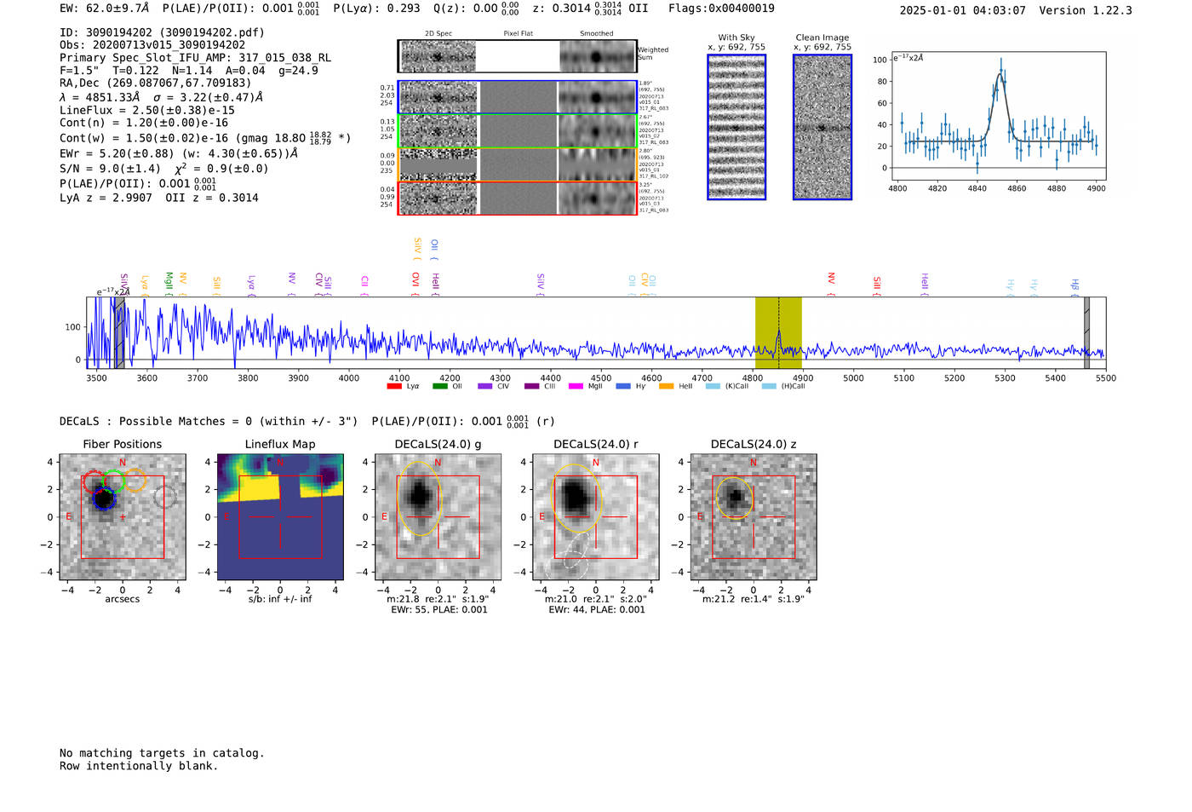
Task: Open the DECaLS(24.0) z cutout
Action: [754, 517]
